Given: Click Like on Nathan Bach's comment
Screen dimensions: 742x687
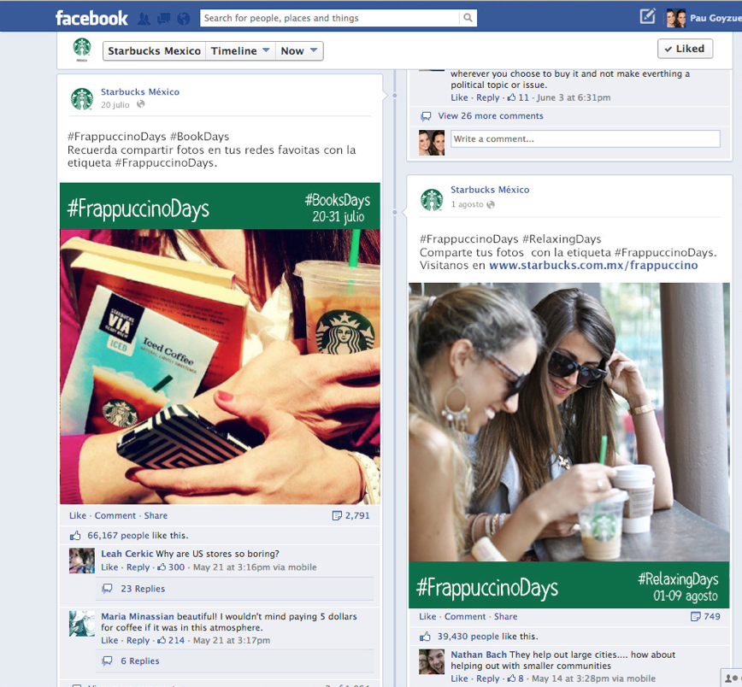Looking at the screenshot, I should coord(459,678).
